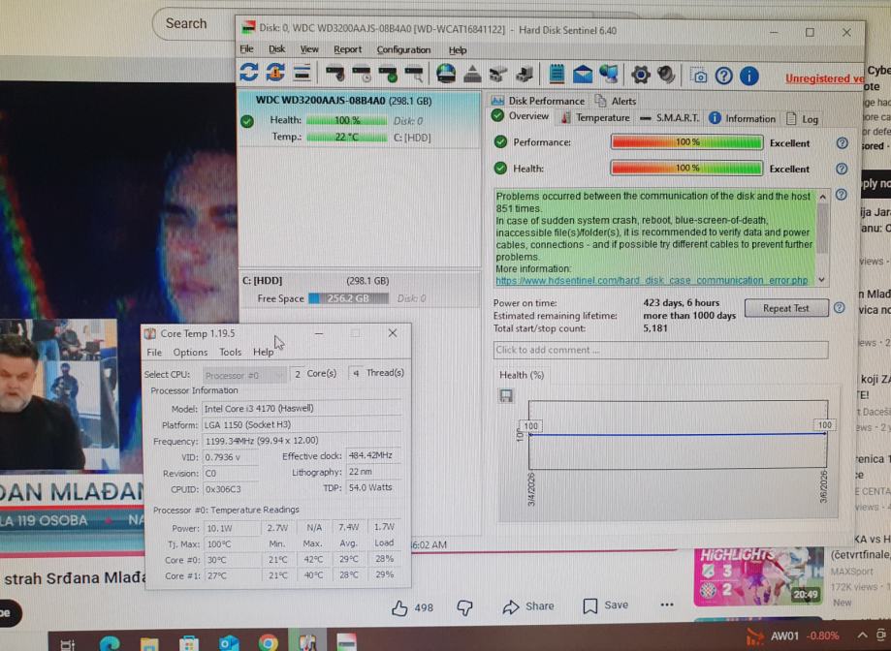Click the speaker sound toolbar icon

[666, 75]
